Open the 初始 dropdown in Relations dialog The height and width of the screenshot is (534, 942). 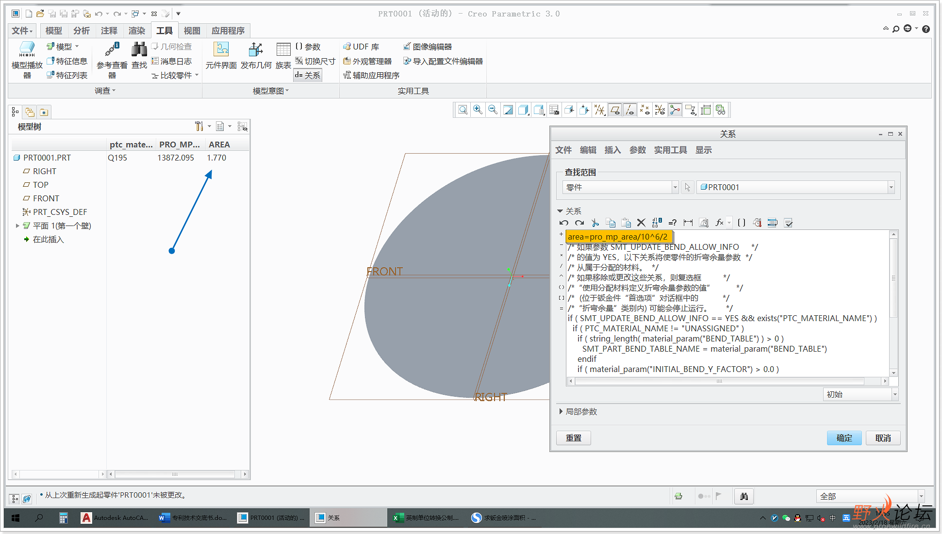pos(861,394)
